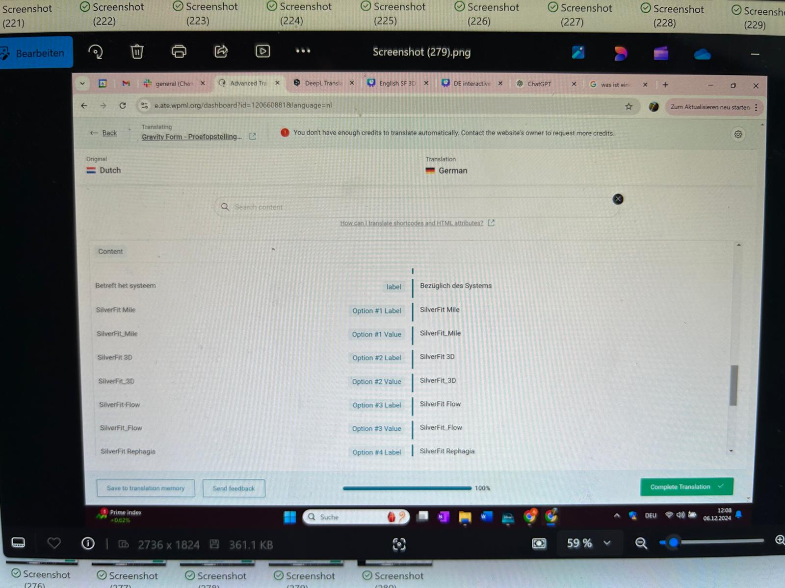Open the Clipchamp icon in Photos title bar
The height and width of the screenshot is (588, 785).
[661, 53]
